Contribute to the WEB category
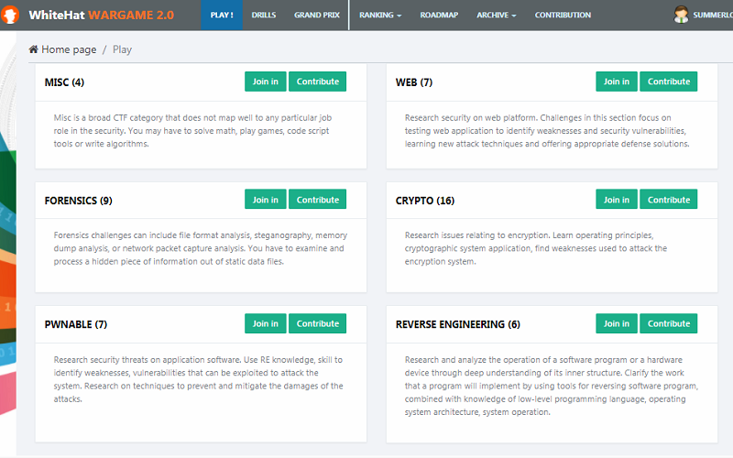Viewport: 733px width, 458px height. tap(668, 82)
